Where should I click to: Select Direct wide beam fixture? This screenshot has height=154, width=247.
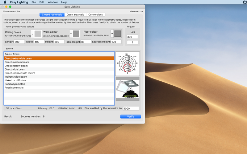point(59,69)
